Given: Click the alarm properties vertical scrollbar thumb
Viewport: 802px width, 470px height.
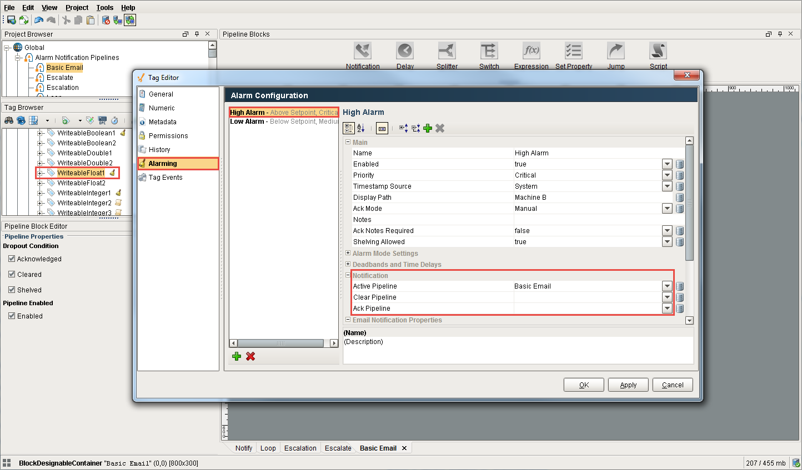Looking at the screenshot, I should click(689, 203).
